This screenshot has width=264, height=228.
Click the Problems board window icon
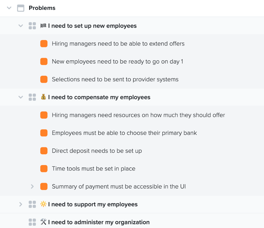pos(21,8)
